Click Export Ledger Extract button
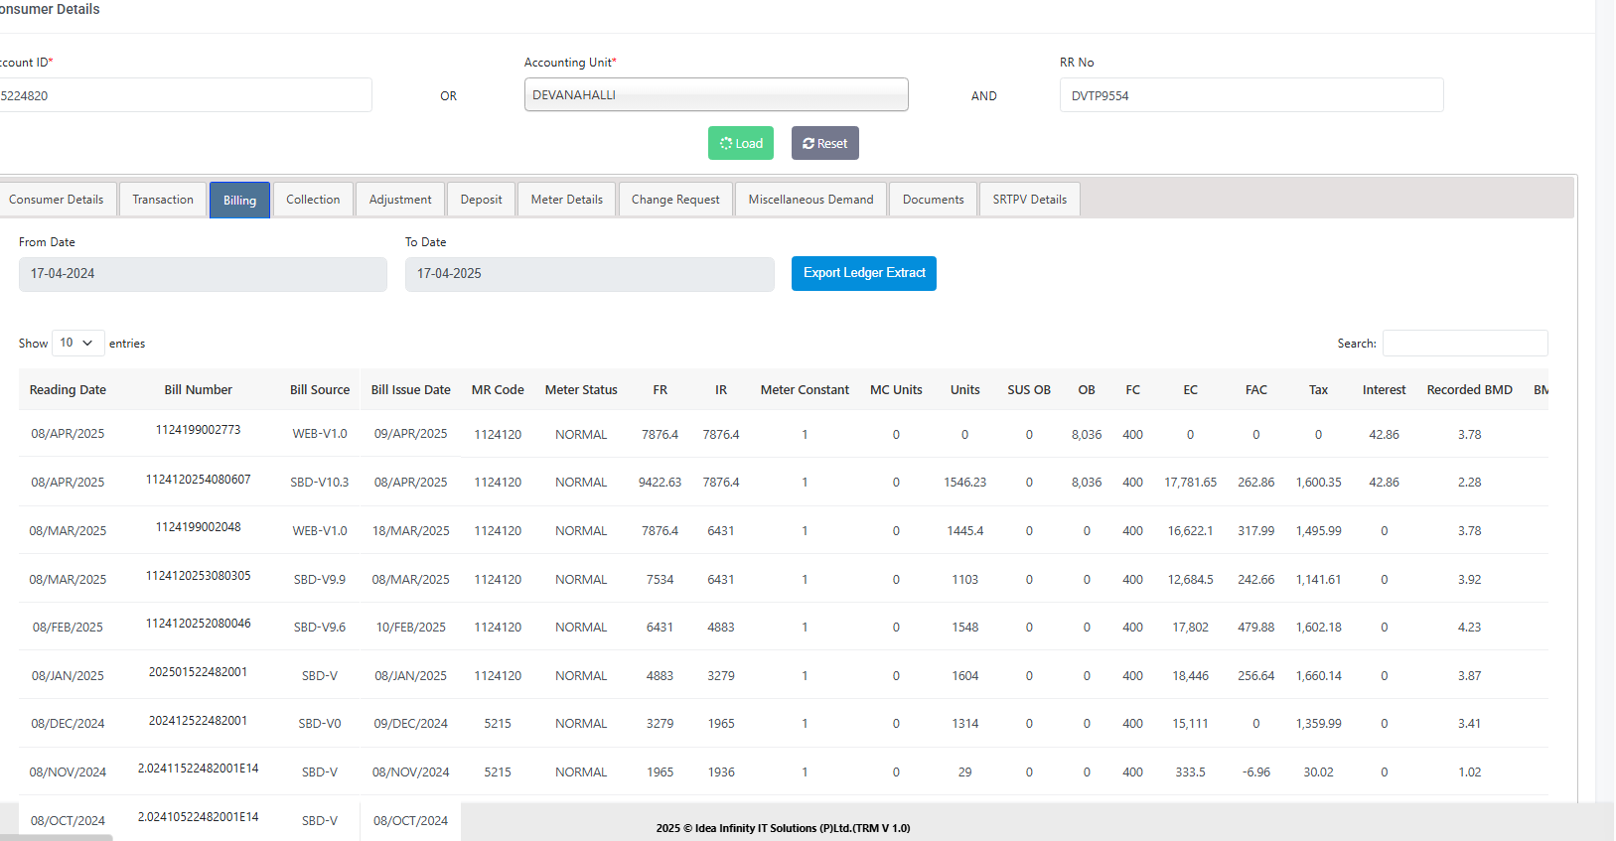The height and width of the screenshot is (841, 1616). 863,273
